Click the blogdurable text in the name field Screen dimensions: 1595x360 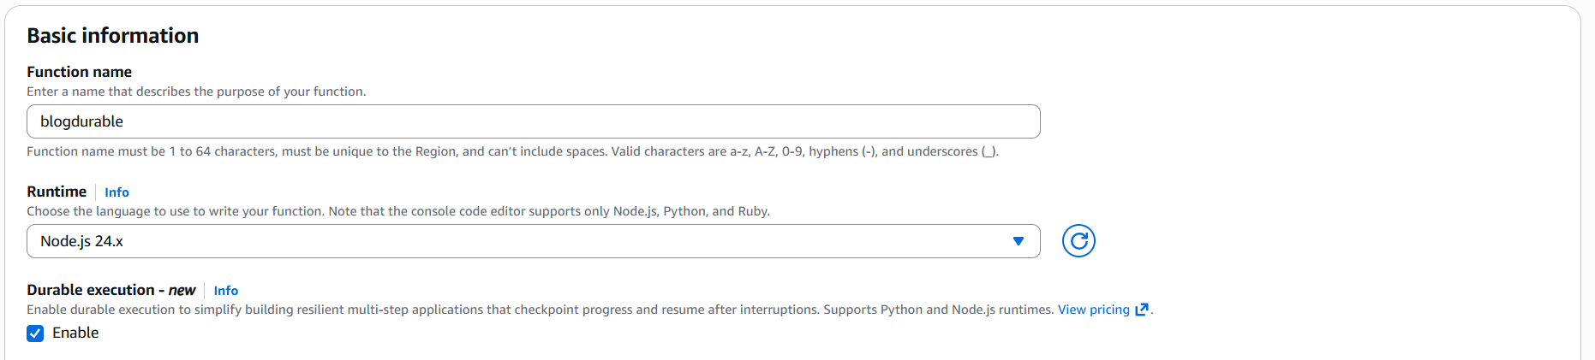82,121
